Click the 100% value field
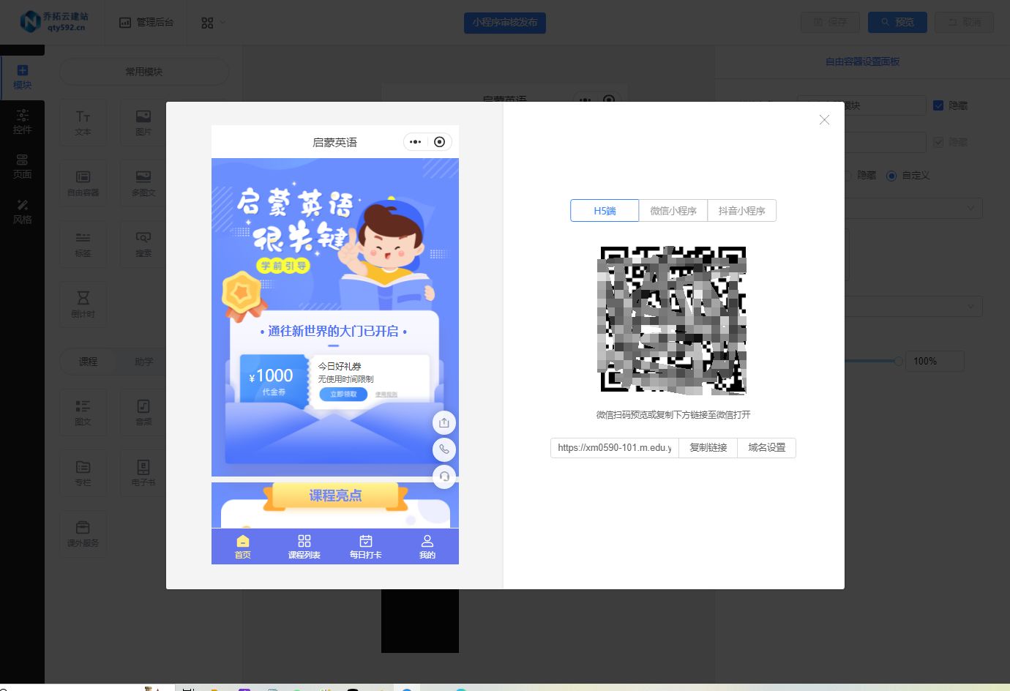Screen dimensions: 1010x691 tap(935, 361)
